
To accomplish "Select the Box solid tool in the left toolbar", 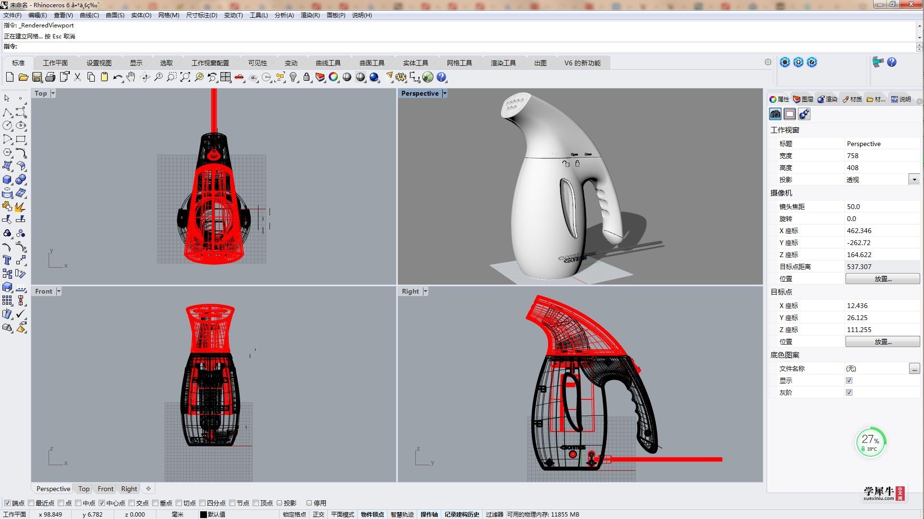I will pos(7,179).
